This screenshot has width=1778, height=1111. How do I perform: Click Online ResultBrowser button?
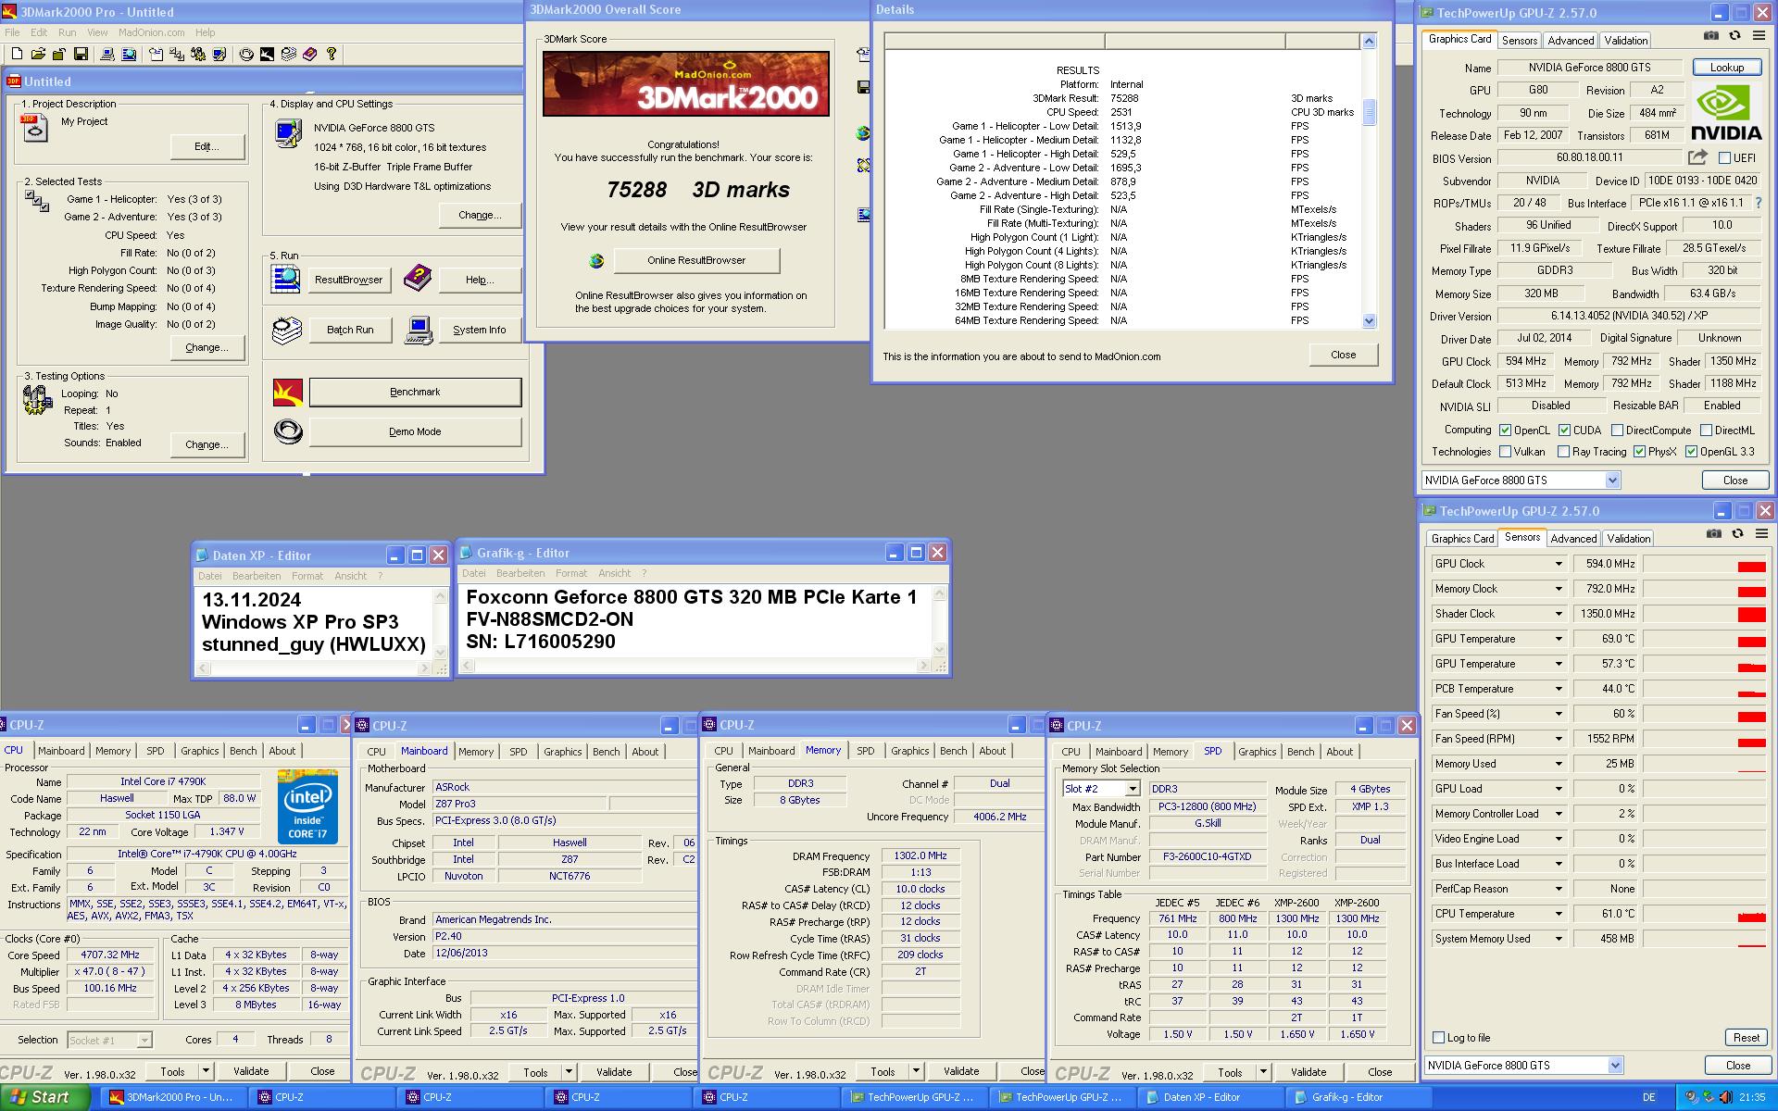point(696,261)
